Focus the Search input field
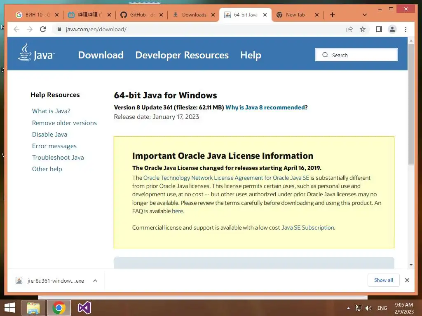 tap(356, 55)
